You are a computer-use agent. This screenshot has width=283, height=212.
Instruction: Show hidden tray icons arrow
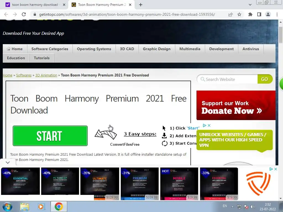[233, 207]
